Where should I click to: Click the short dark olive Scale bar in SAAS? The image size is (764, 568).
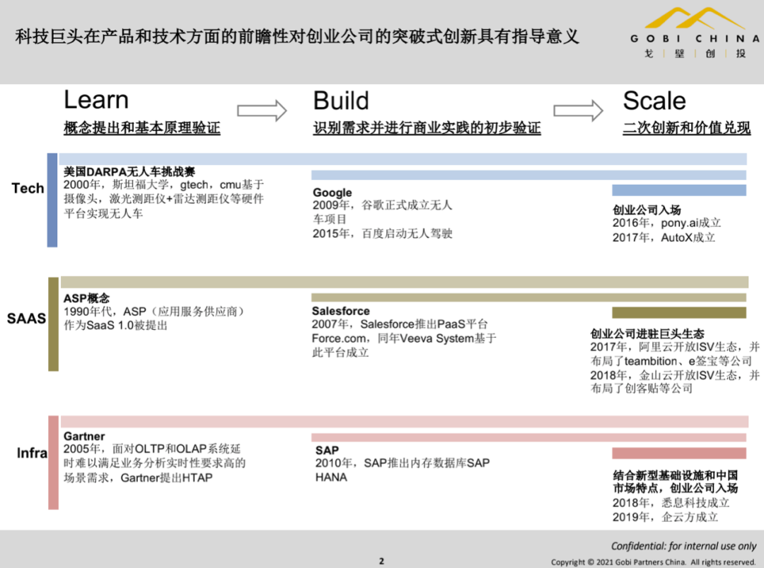pyautogui.click(x=679, y=313)
